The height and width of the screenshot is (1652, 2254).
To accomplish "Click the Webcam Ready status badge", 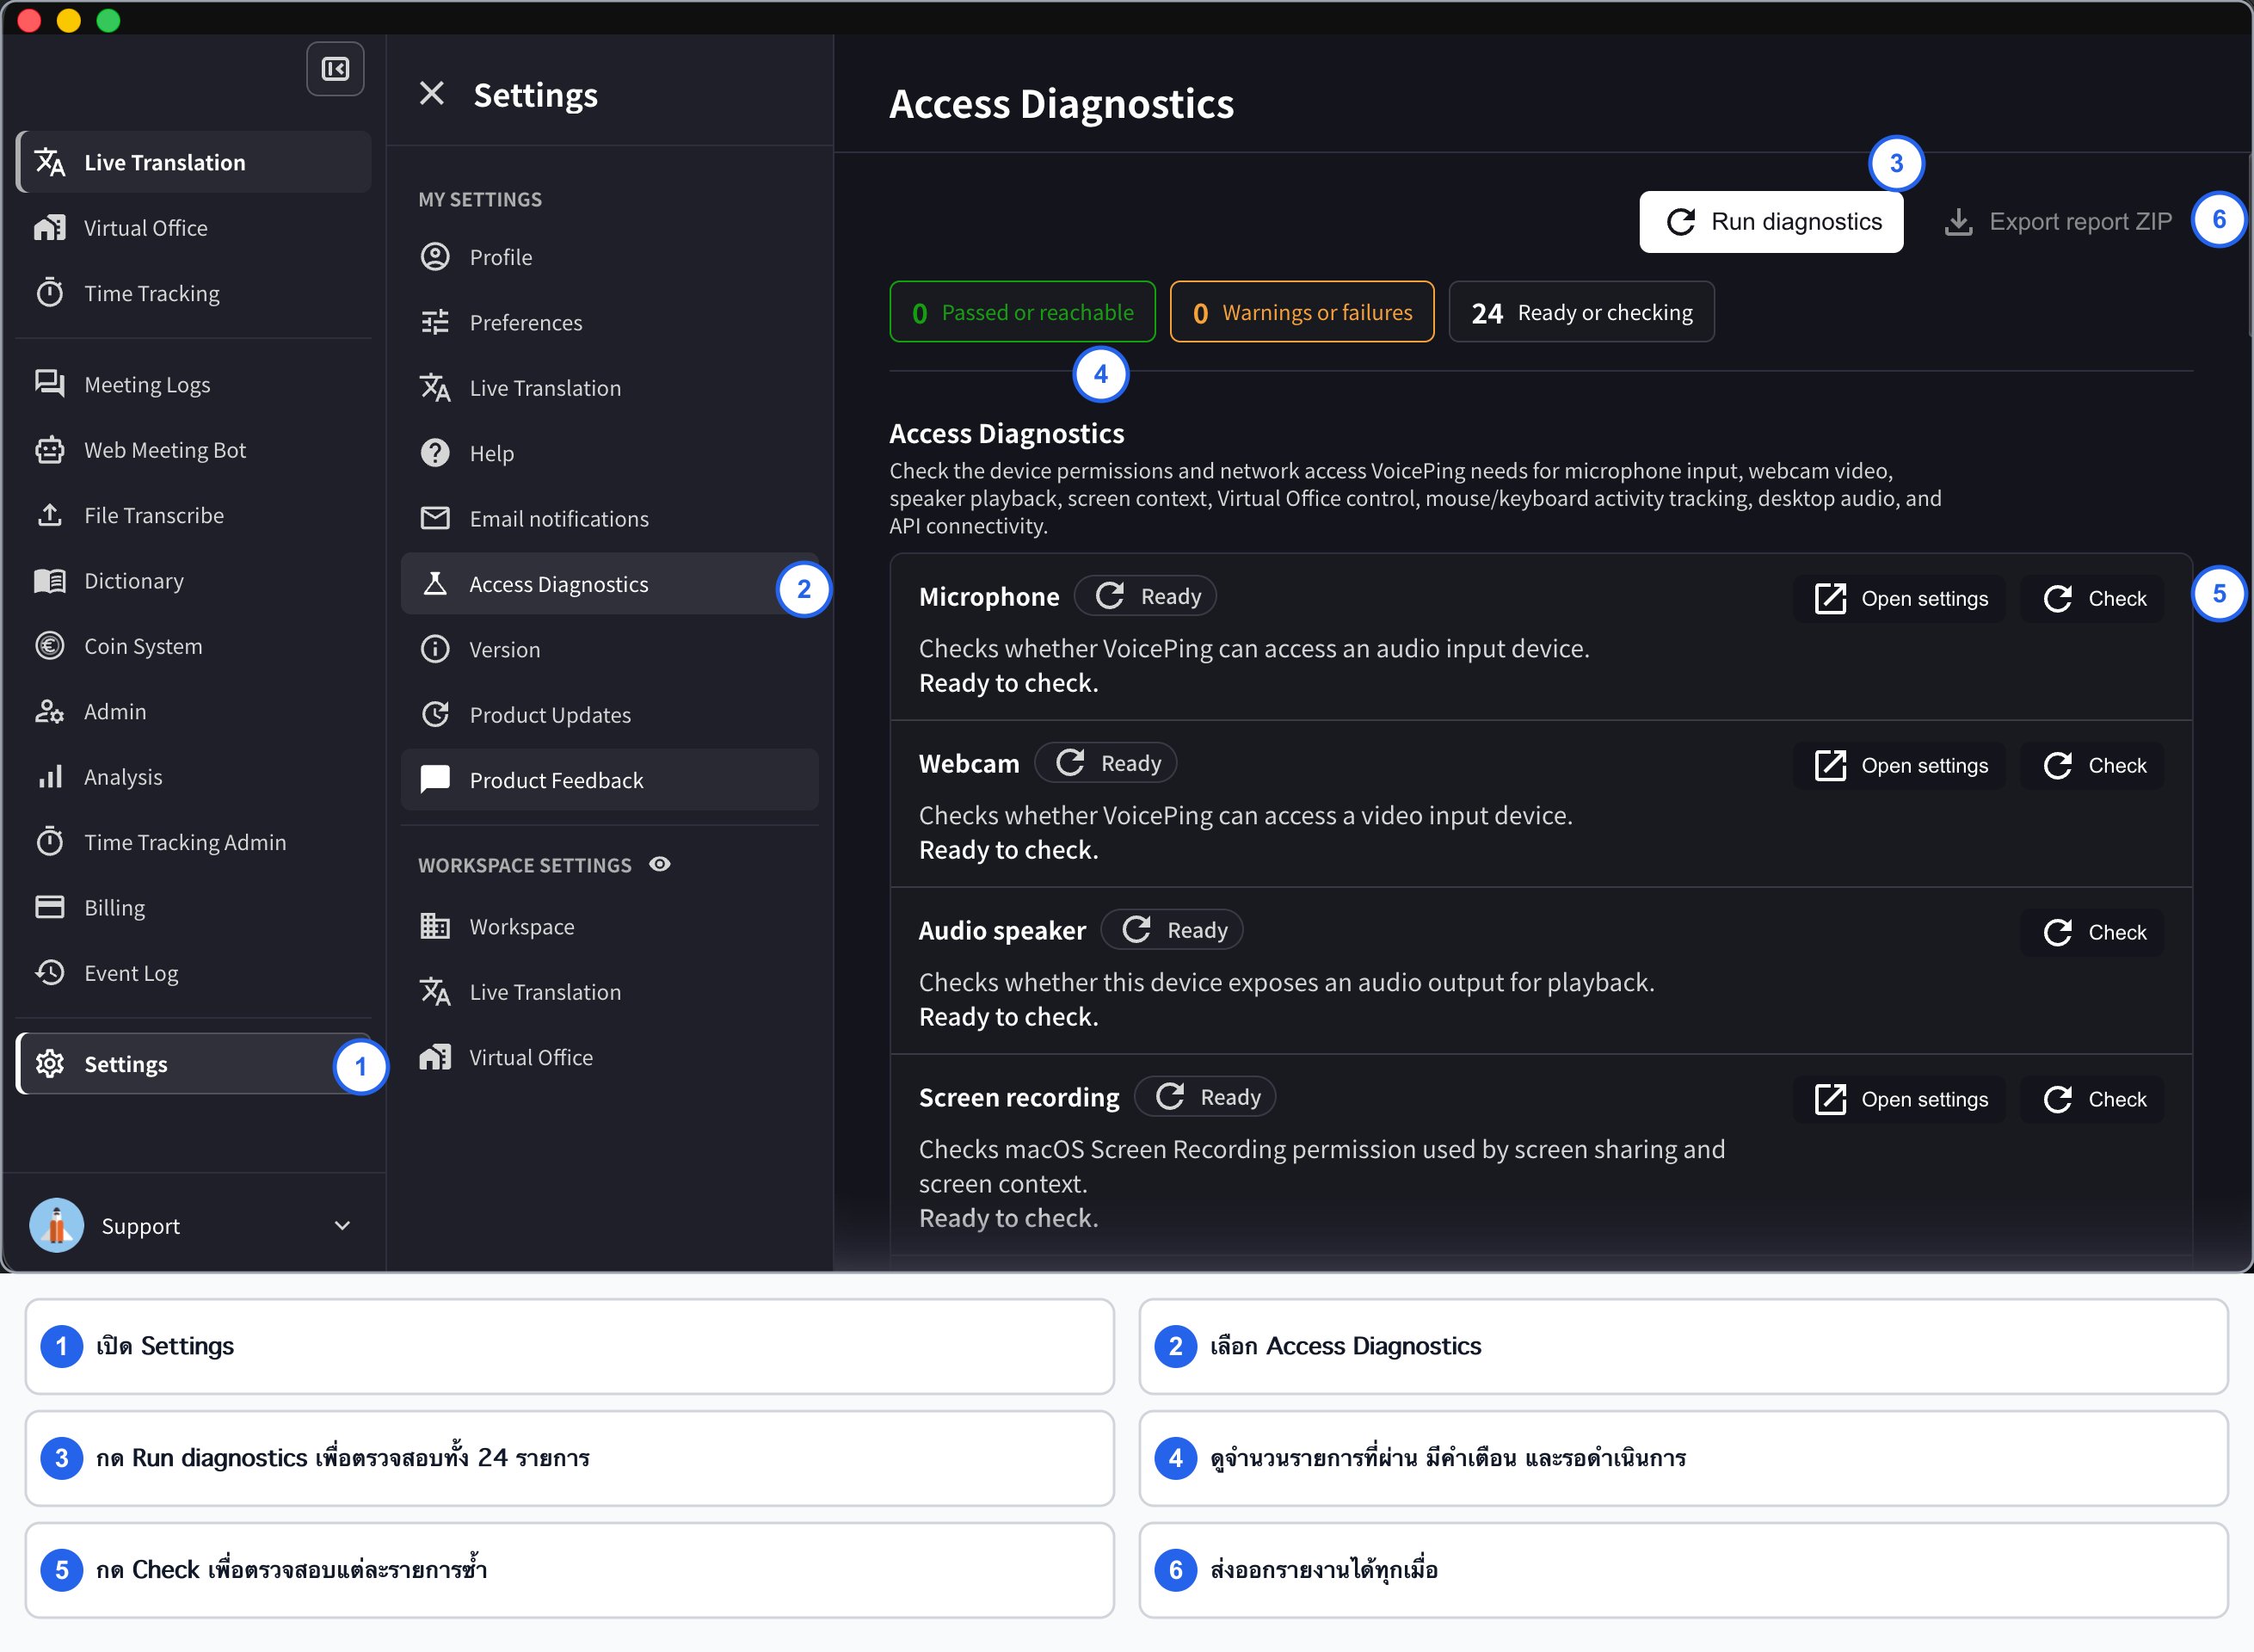I will coord(1105,763).
